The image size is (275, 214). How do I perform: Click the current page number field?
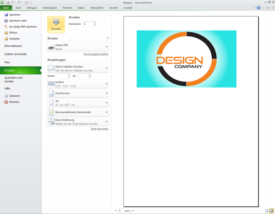click(x=121, y=211)
